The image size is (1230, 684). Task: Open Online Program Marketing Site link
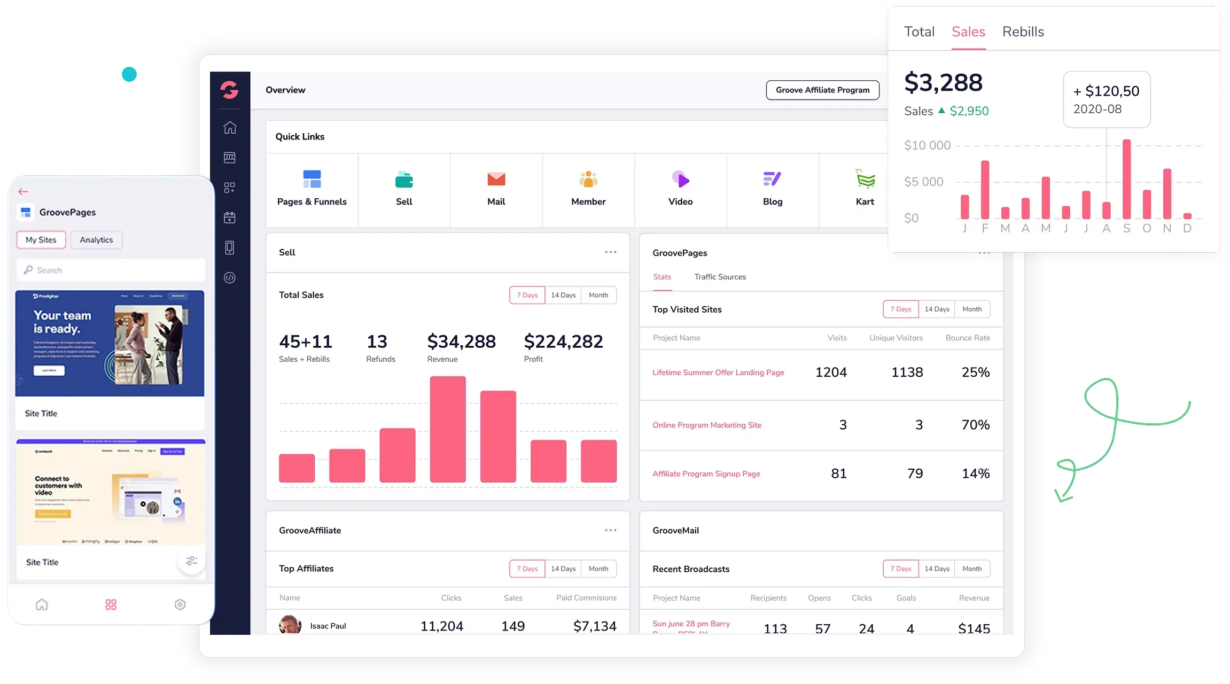(x=707, y=425)
